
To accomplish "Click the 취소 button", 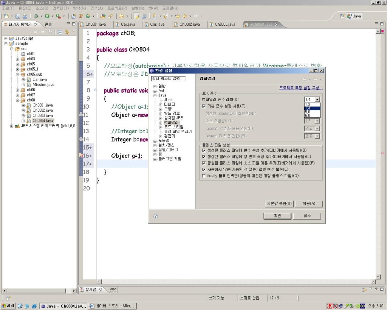I will [307, 216].
